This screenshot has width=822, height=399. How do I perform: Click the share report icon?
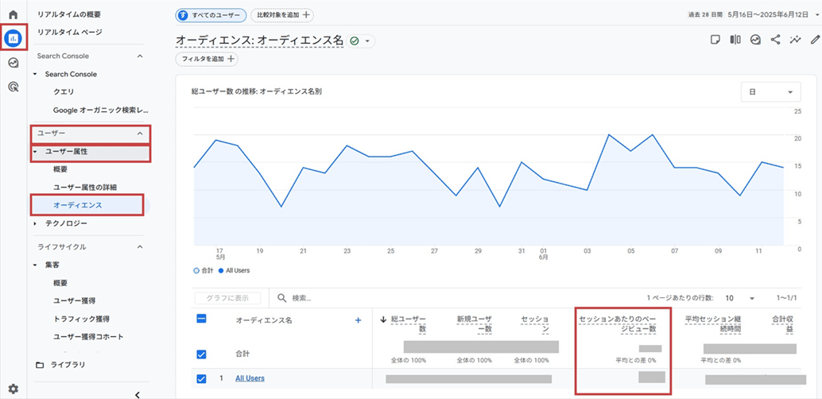pyautogui.click(x=775, y=40)
